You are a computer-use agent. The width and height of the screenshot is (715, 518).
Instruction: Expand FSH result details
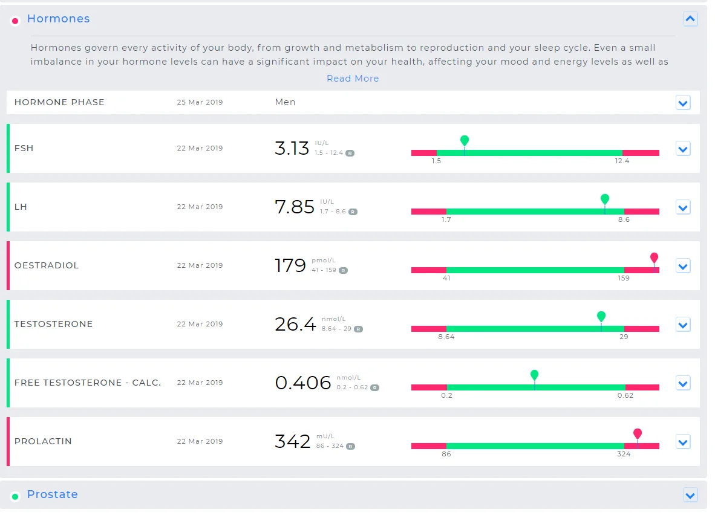tap(683, 149)
